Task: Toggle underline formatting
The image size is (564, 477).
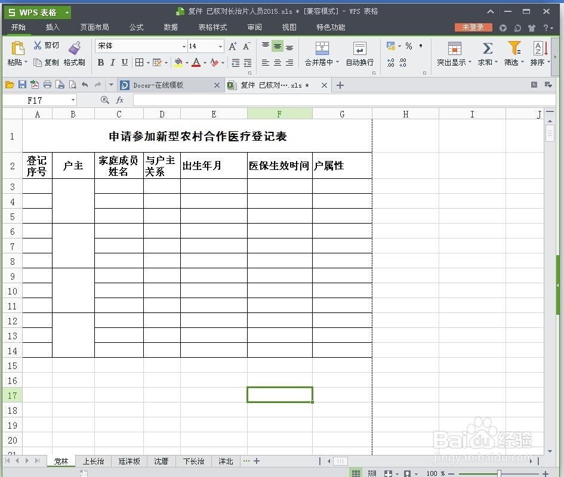Action: pos(125,63)
